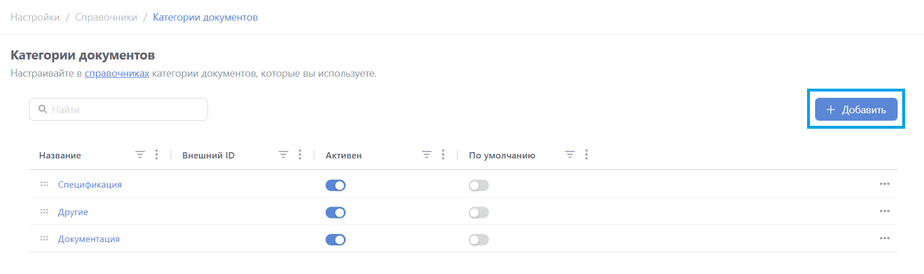Click filter icon in Активен column
The height and width of the screenshot is (274, 924).
pyautogui.click(x=426, y=155)
